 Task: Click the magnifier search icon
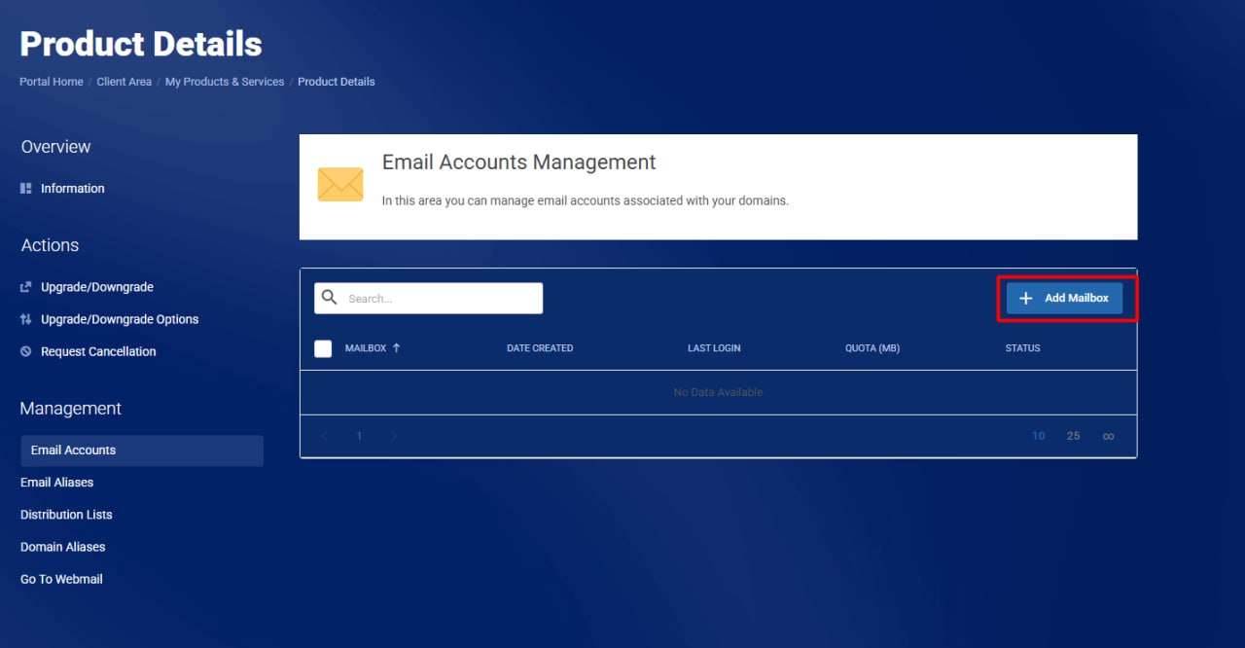pos(330,298)
